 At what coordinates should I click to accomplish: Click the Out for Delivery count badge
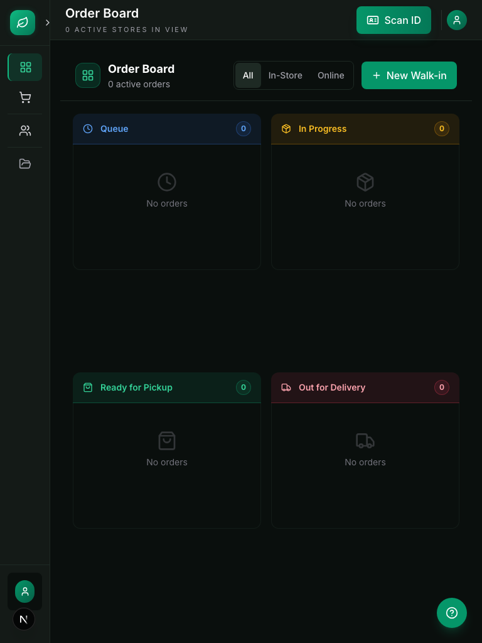pyautogui.click(x=442, y=387)
